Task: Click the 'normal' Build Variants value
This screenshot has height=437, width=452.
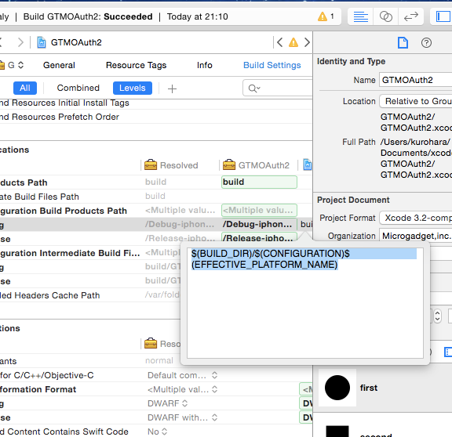Action: click(x=159, y=360)
